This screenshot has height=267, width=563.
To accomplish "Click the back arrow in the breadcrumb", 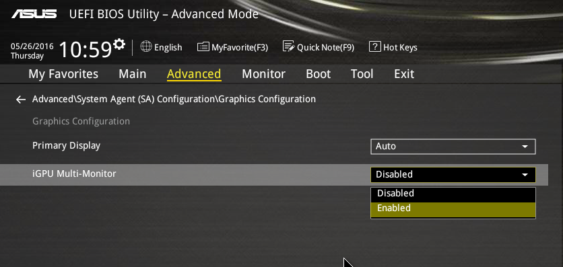I will [x=21, y=100].
